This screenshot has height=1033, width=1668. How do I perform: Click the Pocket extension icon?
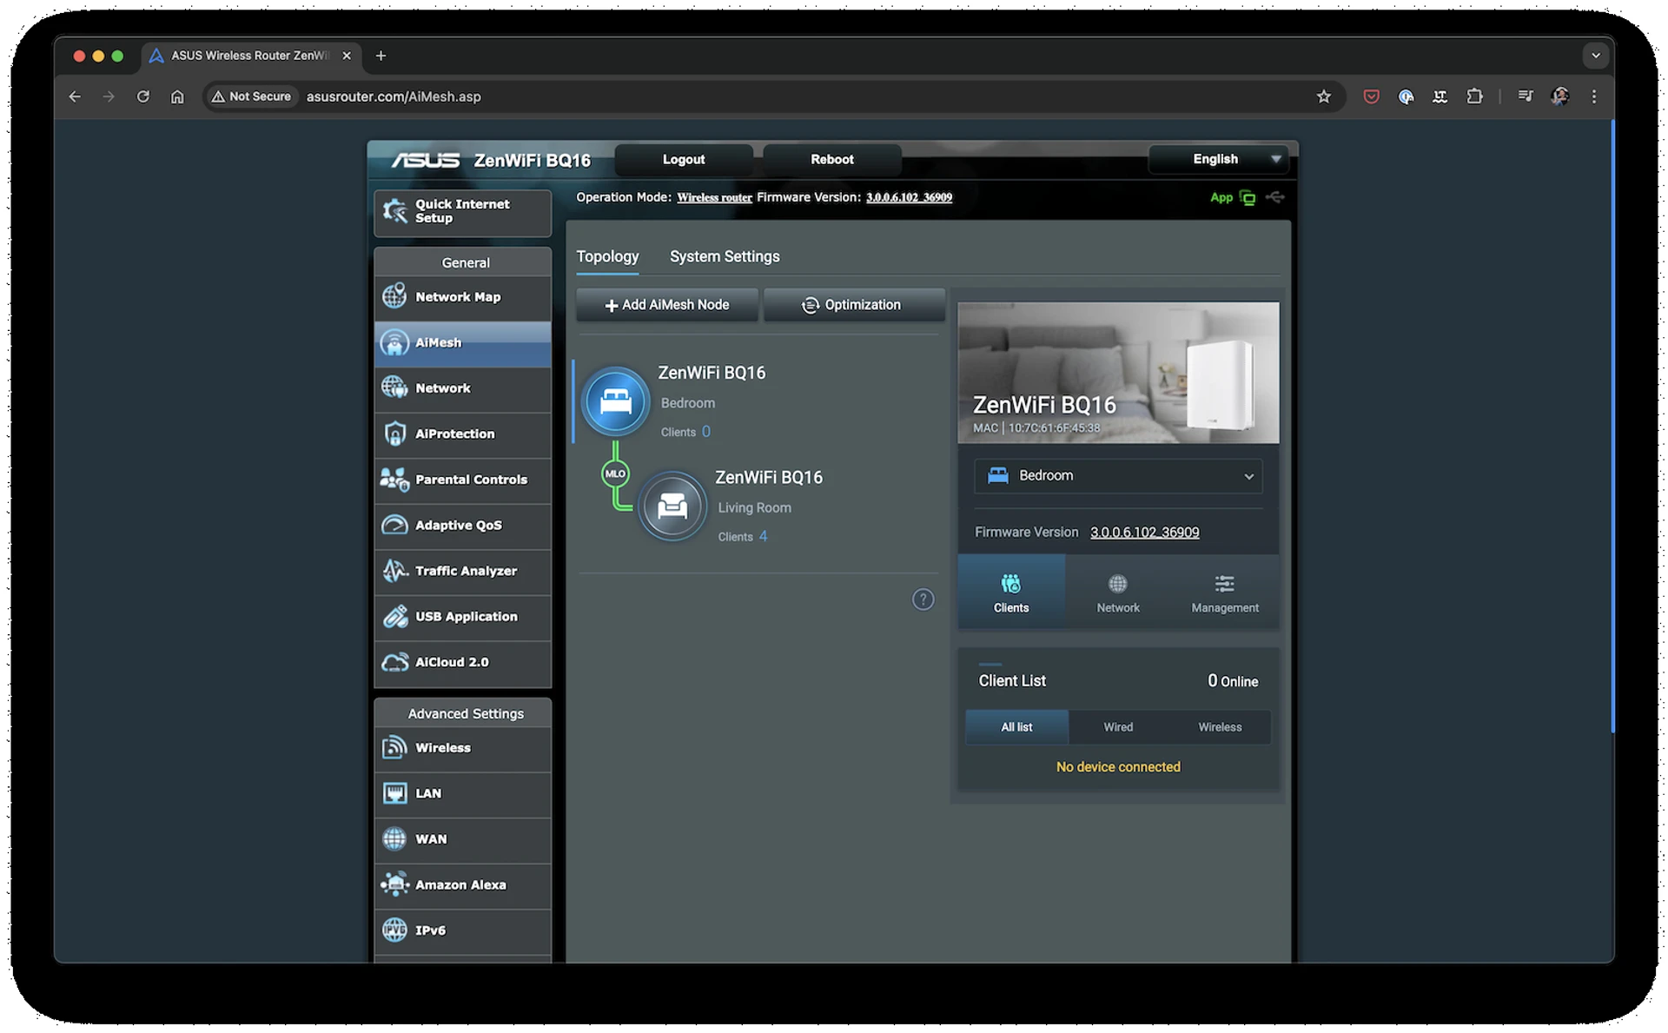[1371, 96]
